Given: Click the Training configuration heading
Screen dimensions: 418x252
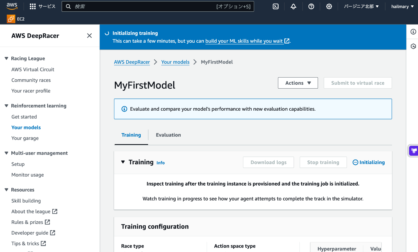Looking at the screenshot, I should coord(155,227).
